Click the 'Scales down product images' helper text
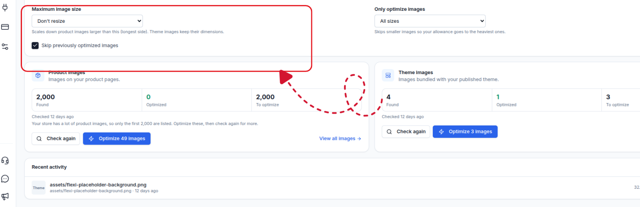The width and height of the screenshot is (640, 207). [128, 31]
